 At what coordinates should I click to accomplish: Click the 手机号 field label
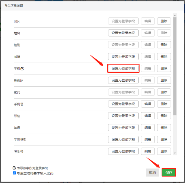(18, 104)
